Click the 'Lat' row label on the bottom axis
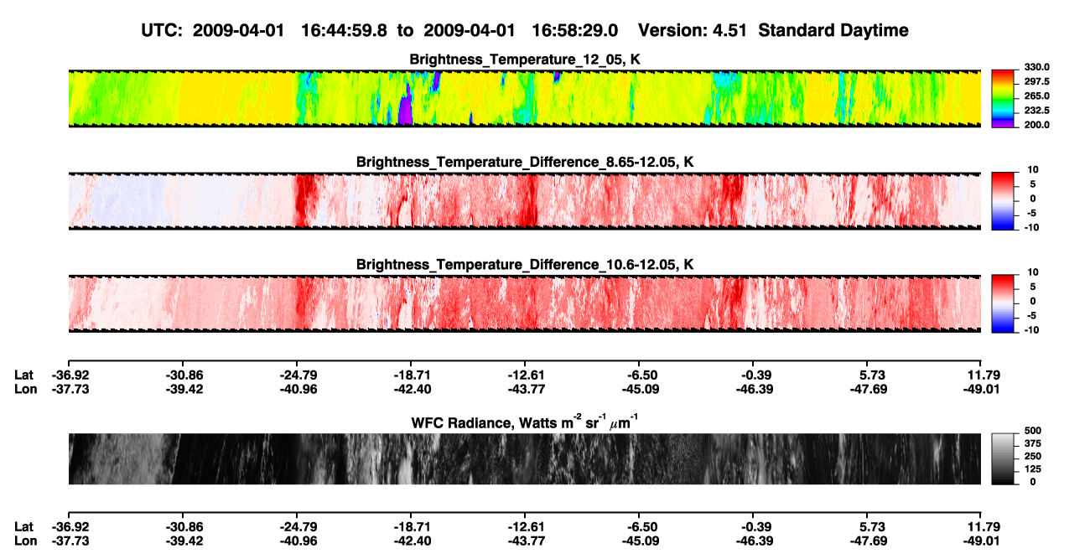The width and height of the screenshot is (1090, 559). pos(23,527)
